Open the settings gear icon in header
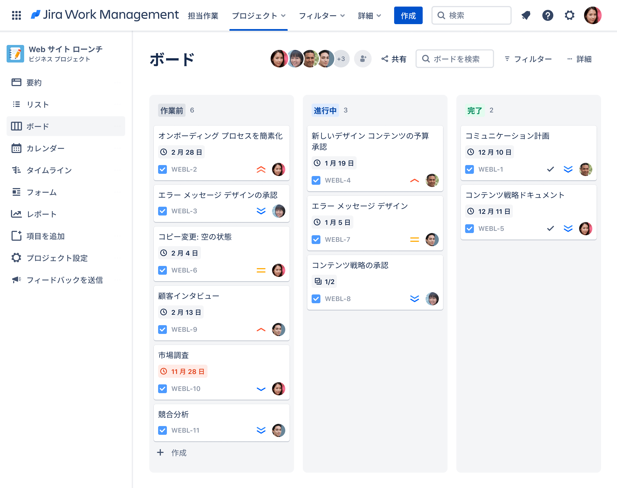 pos(569,15)
